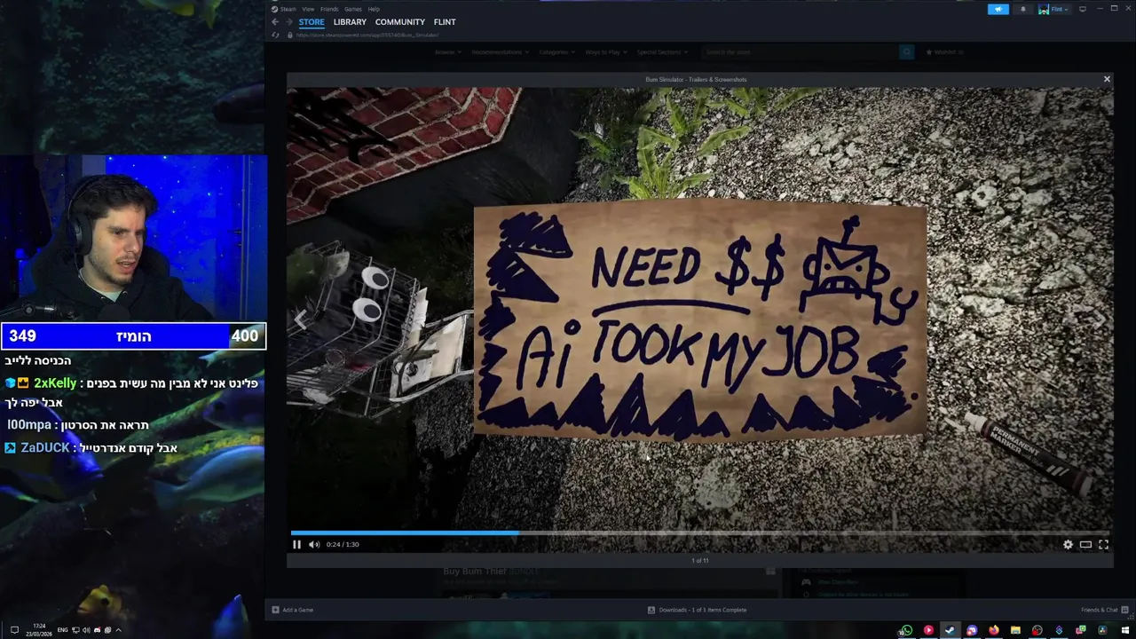Go to the previous media item arrow

302,319
